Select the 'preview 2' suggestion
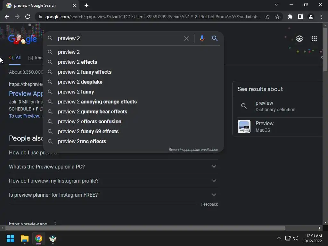This screenshot has height=246, width=328. [x=134, y=52]
